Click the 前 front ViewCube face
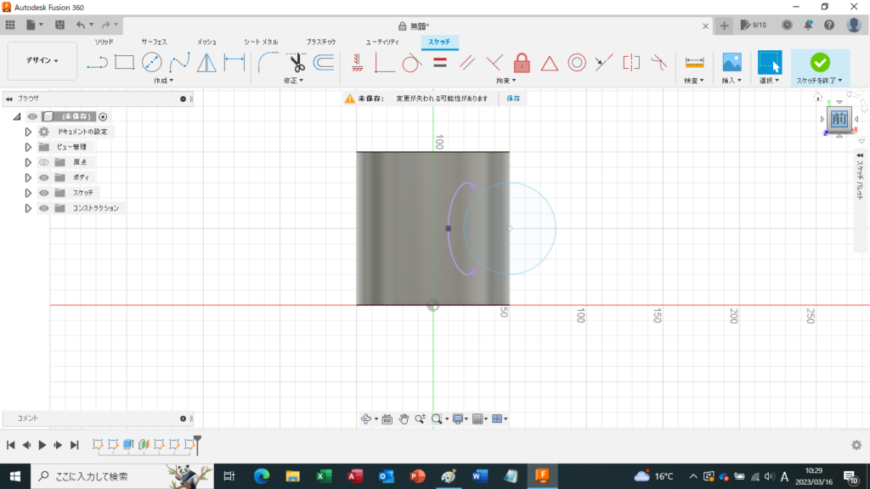Screen dimensions: 870x489 (839, 119)
